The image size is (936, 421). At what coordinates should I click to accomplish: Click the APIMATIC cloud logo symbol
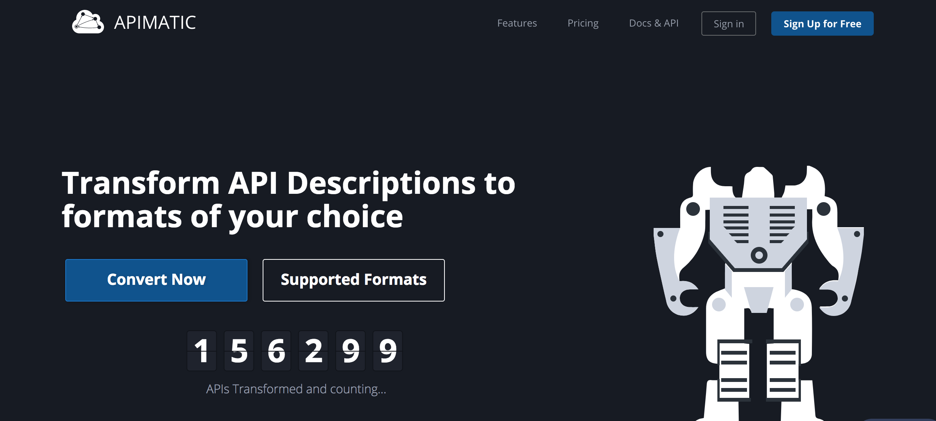[x=88, y=23]
